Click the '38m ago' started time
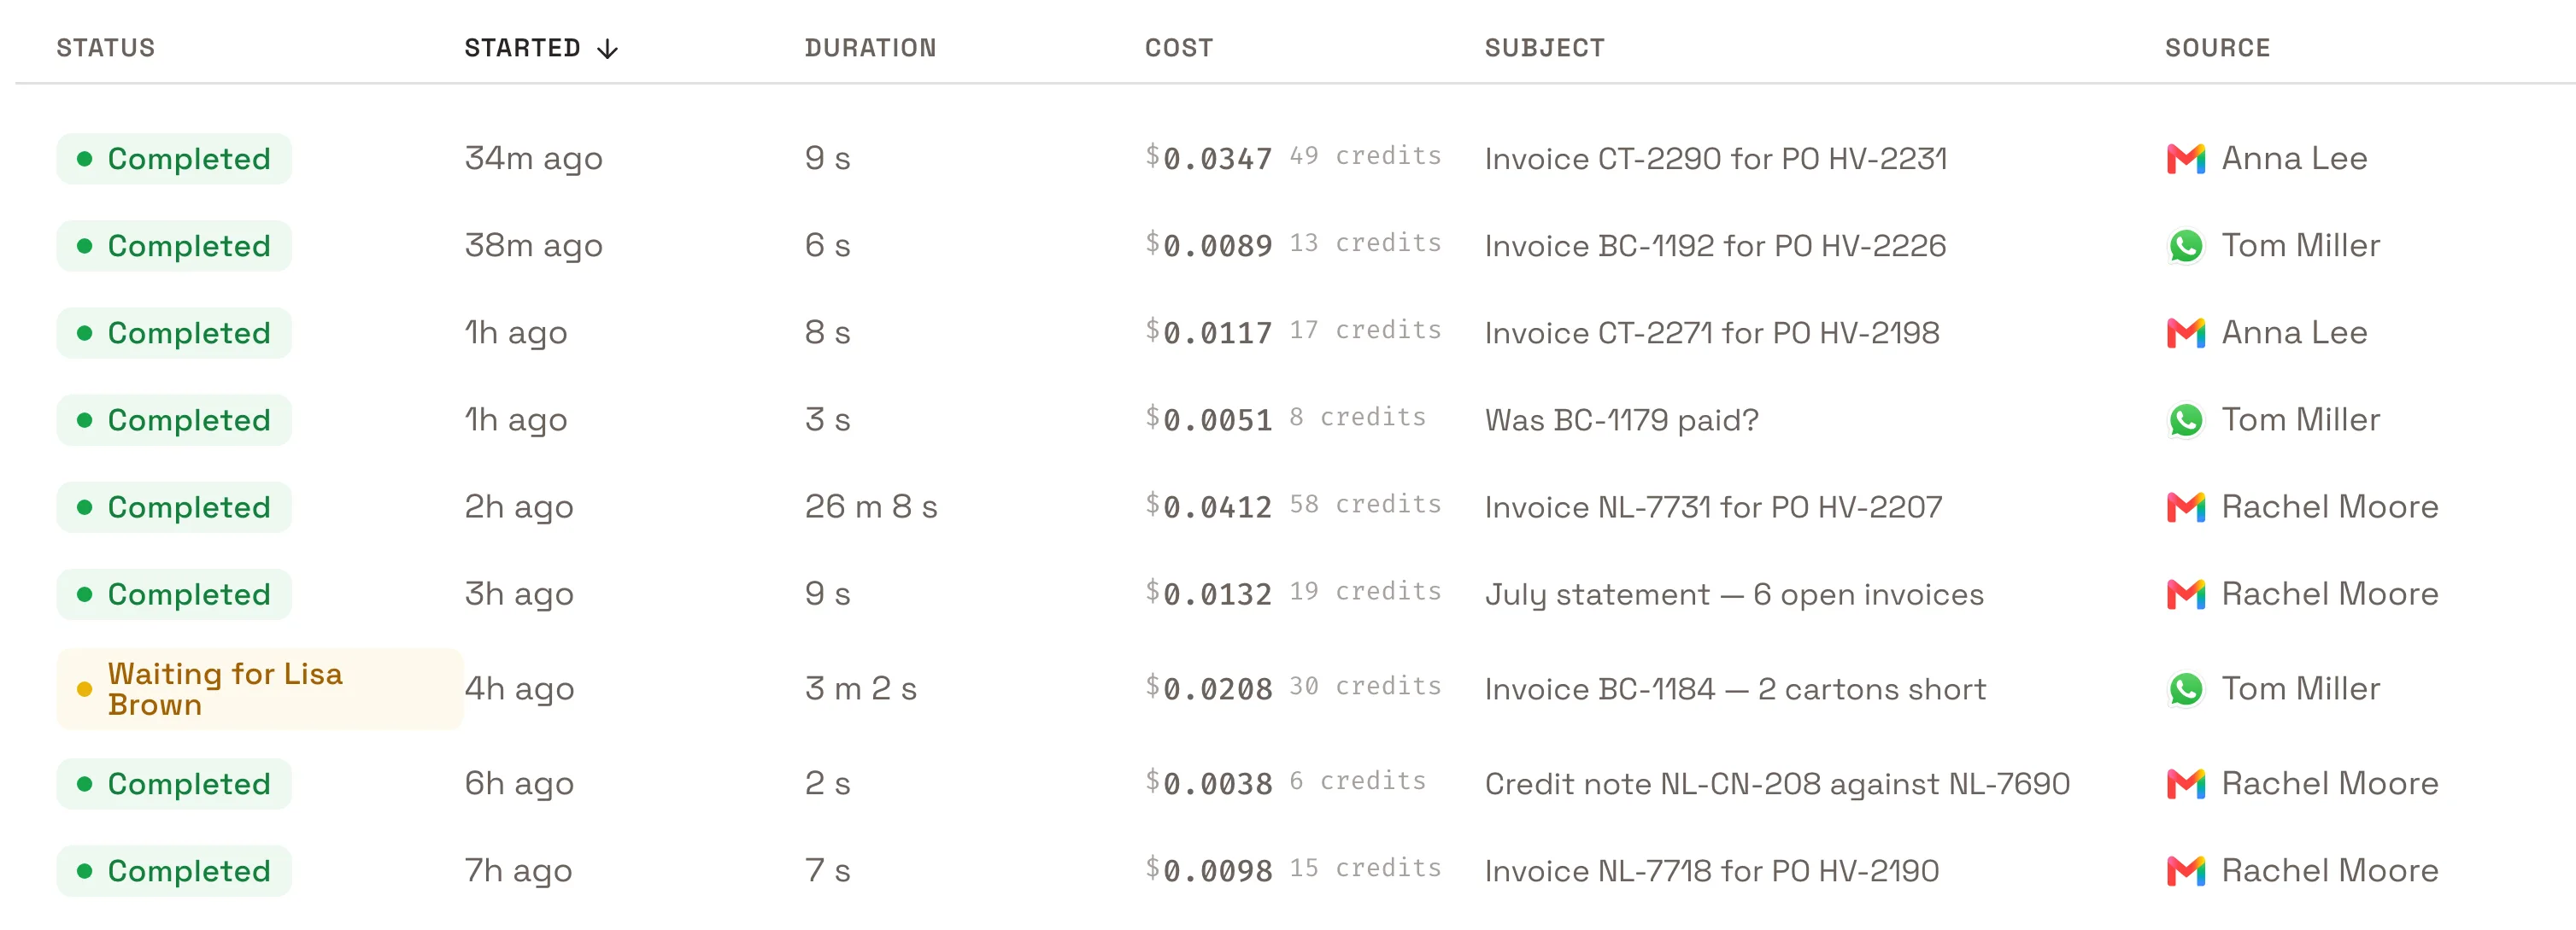Viewport: 2576px width, 930px height. click(533, 246)
